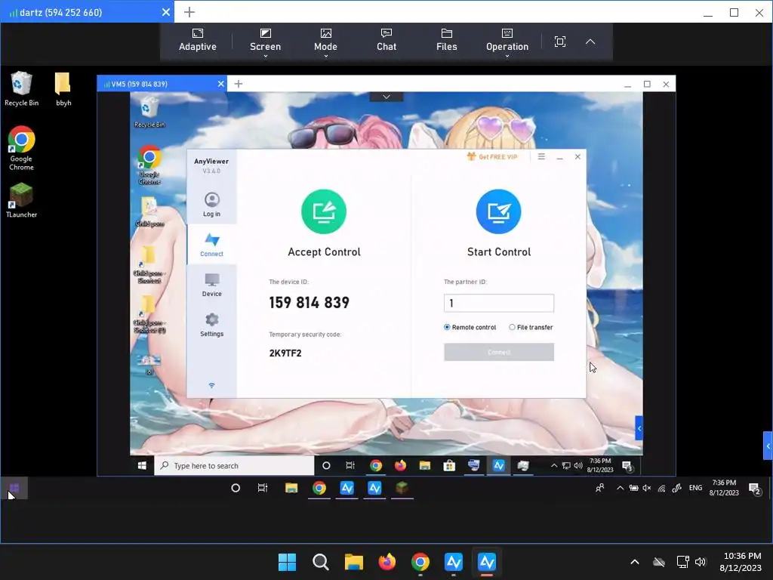The width and height of the screenshot is (773, 580).
Task: Select Google Chrome shortcut on dartz desktop
Action: coord(21,149)
